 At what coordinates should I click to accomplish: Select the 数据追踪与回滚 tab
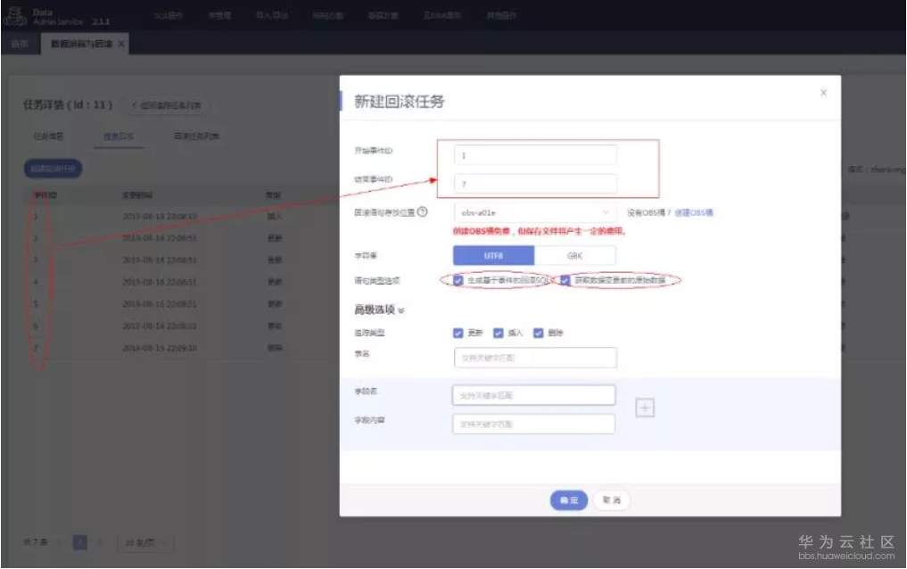click(85, 44)
